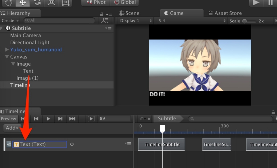277x168 pixels.
Task: Lock the Timeline window
Action: click(x=273, y=112)
